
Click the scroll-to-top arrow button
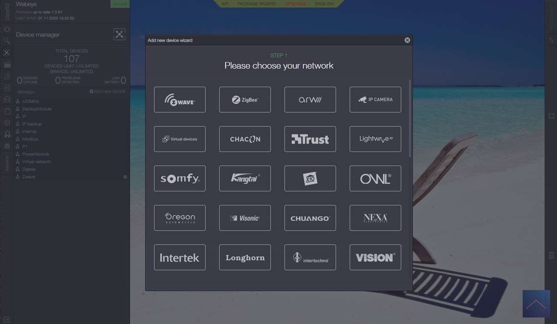click(x=536, y=304)
